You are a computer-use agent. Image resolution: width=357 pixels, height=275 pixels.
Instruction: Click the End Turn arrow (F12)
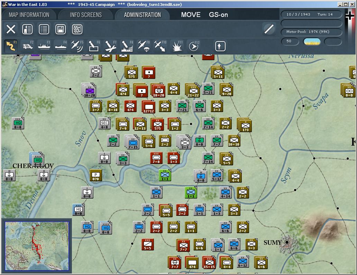194,46
